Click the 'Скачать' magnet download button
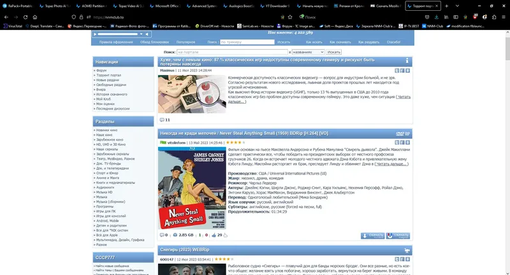Viewport: 510px width, 275px height. [x=398, y=236]
